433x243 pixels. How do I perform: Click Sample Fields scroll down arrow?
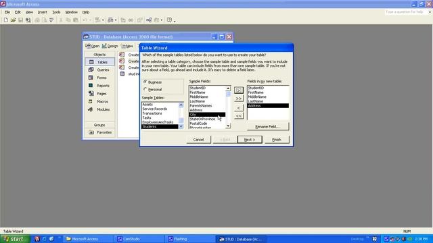tap(228, 126)
